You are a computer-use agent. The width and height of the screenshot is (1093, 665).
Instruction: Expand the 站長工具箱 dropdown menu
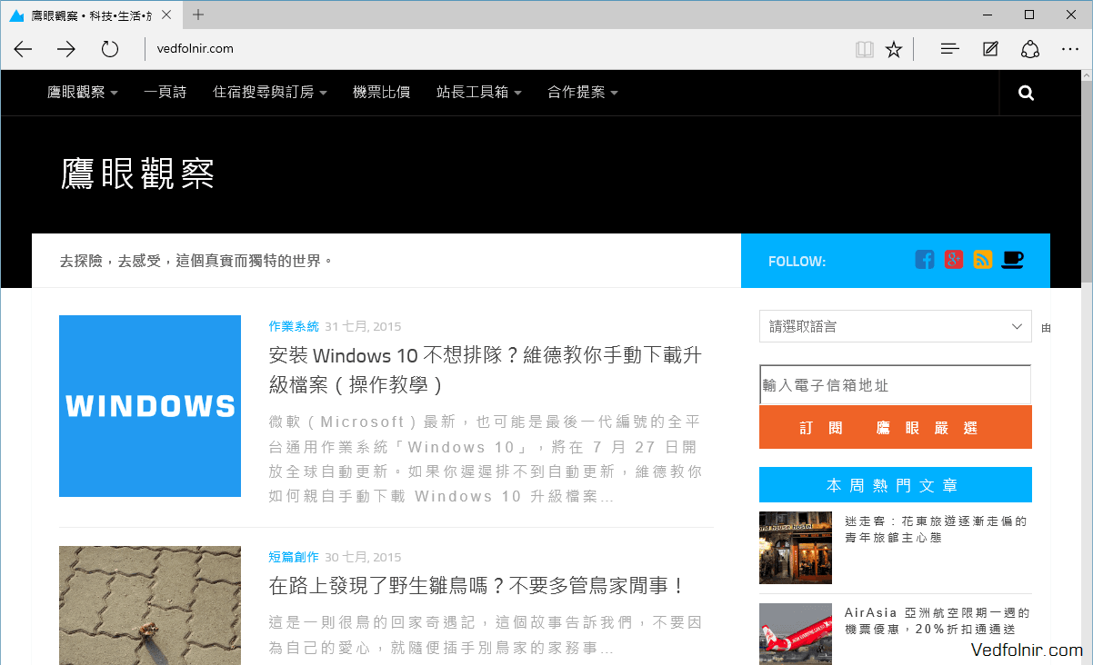(479, 92)
